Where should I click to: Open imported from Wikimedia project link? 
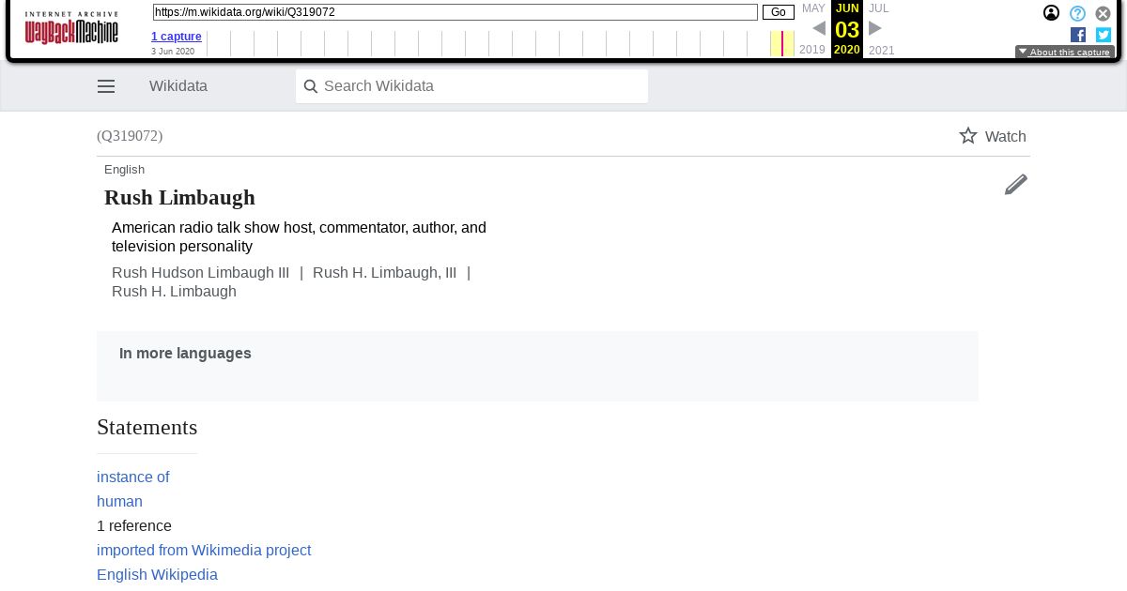coord(204,550)
